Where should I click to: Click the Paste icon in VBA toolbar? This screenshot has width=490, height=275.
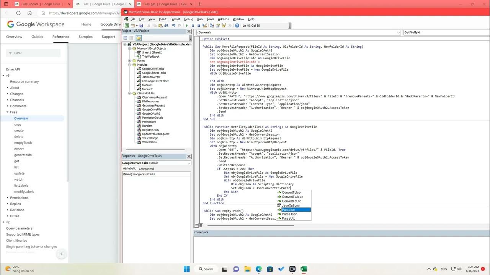[x=160, y=26]
